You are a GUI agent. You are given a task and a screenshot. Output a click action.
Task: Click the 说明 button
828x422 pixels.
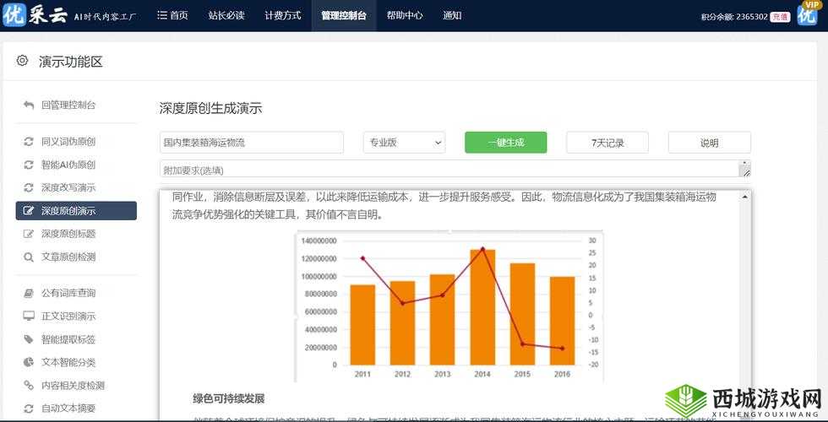click(709, 143)
